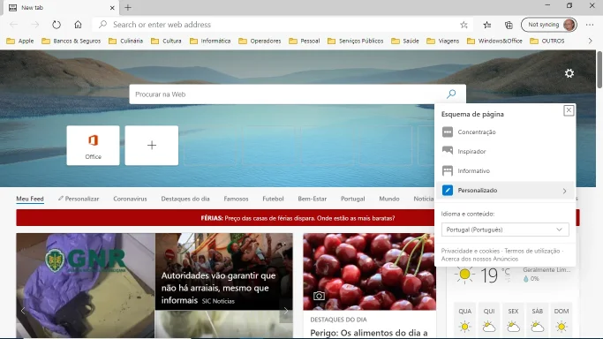
Task: Refresh the page with the reload icon
Action: pos(57,25)
